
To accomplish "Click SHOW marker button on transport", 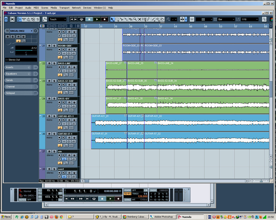I will click(x=153, y=190).
